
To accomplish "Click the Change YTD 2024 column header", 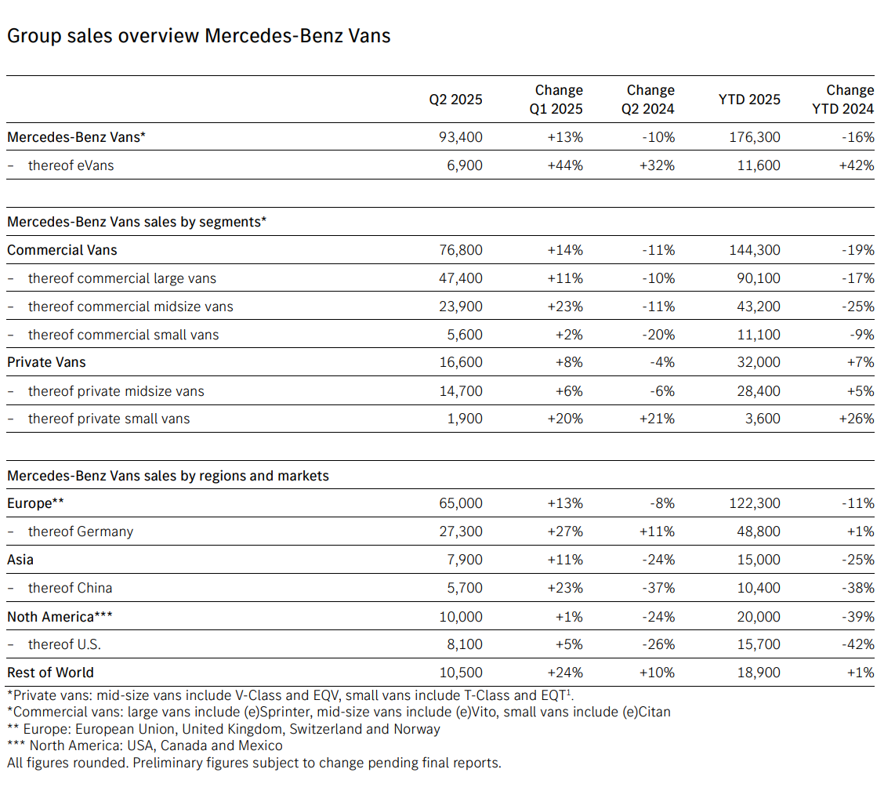I will click(x=843, y=100).
